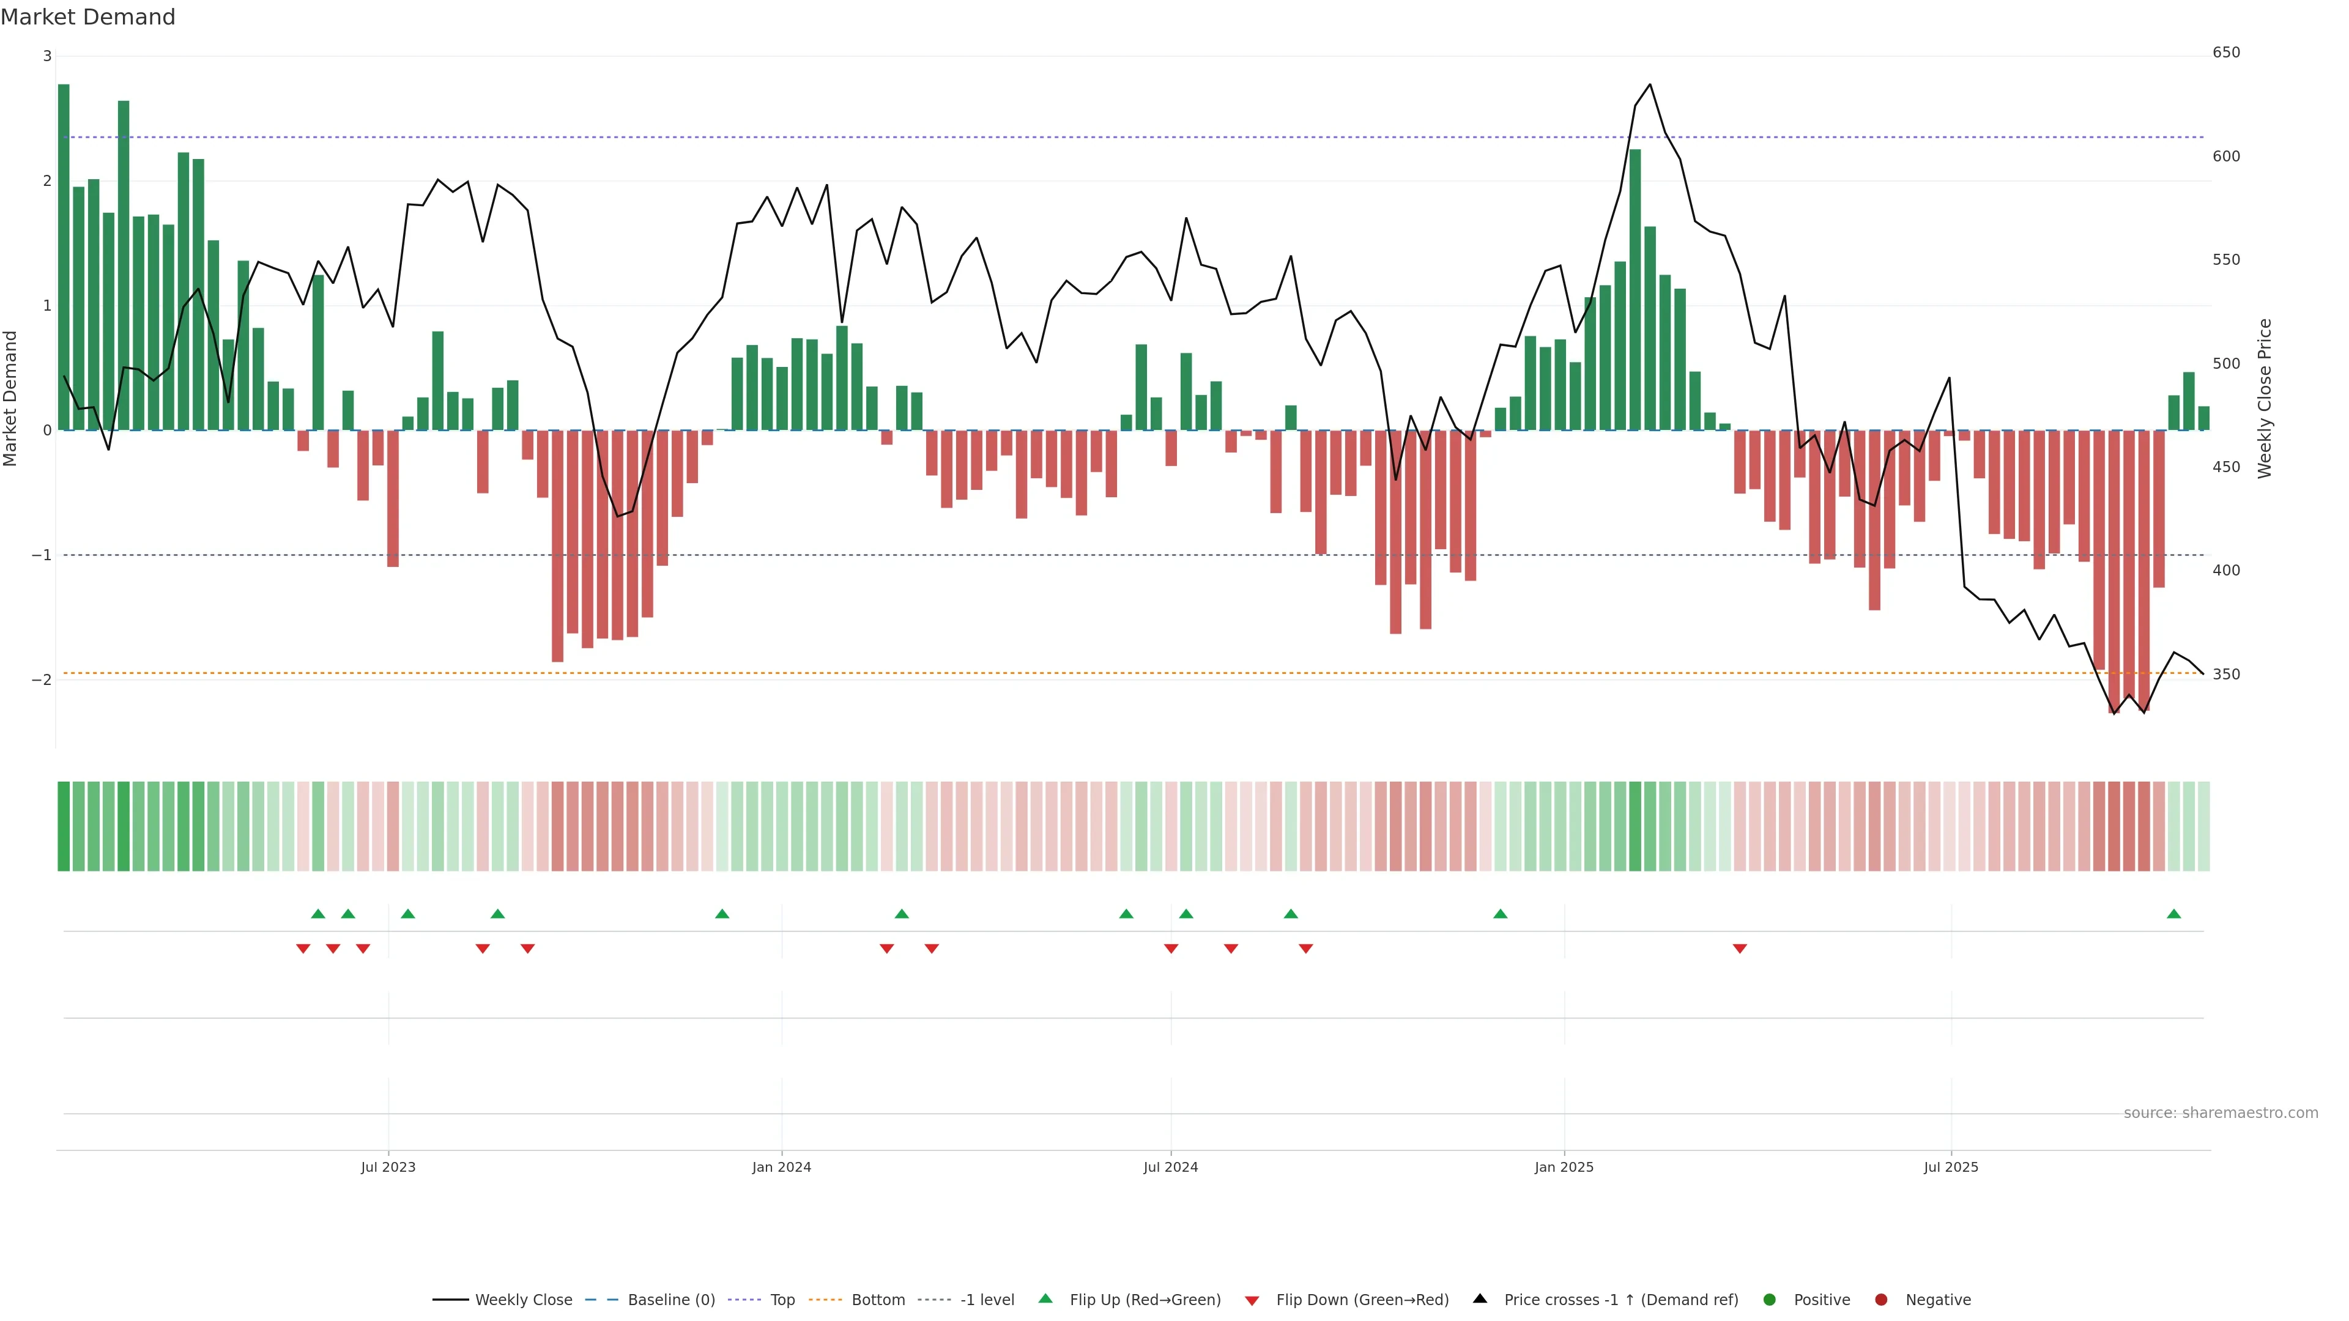Click the Market Demand chart title
This screenshot has width=2349, height=1321.
click(x=87, y=17)
